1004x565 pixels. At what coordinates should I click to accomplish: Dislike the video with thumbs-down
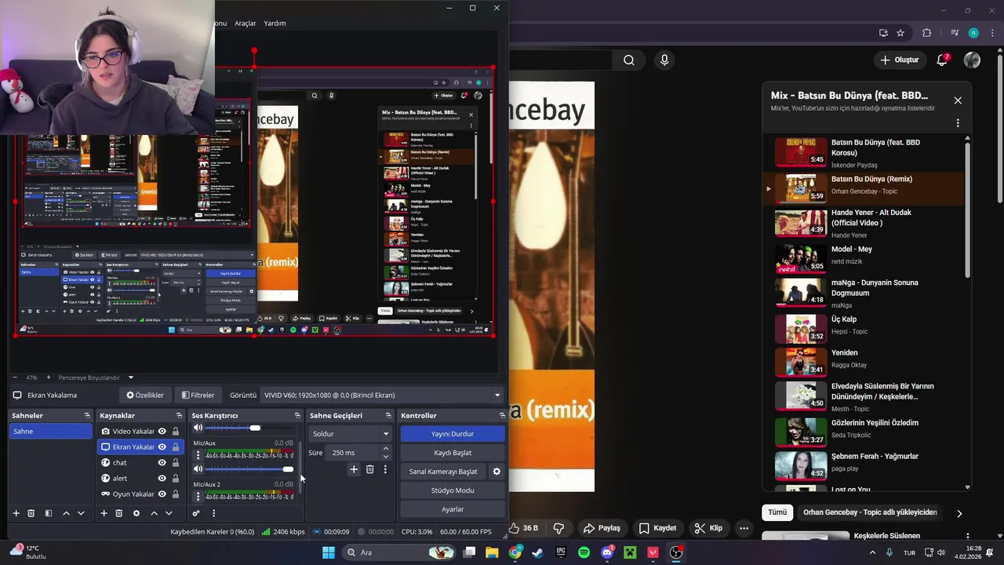click(559, 528)
